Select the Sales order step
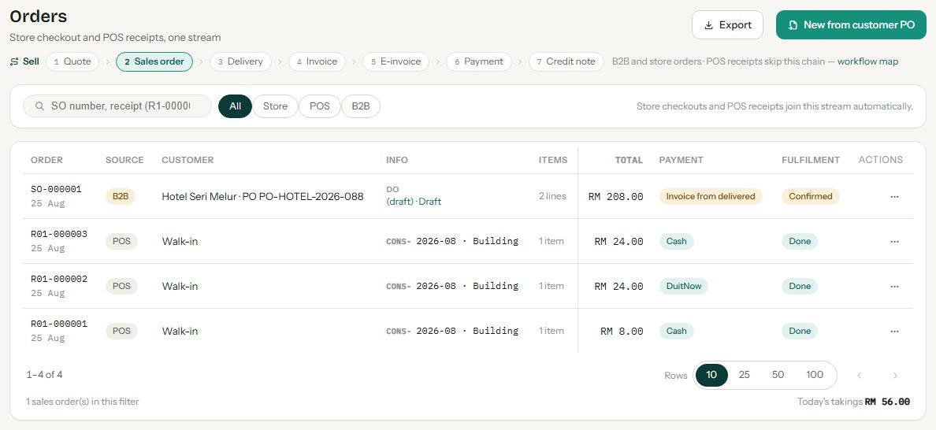Image resolution: width=936 pixels, height=430 pixels. click(x=154, y=61)
